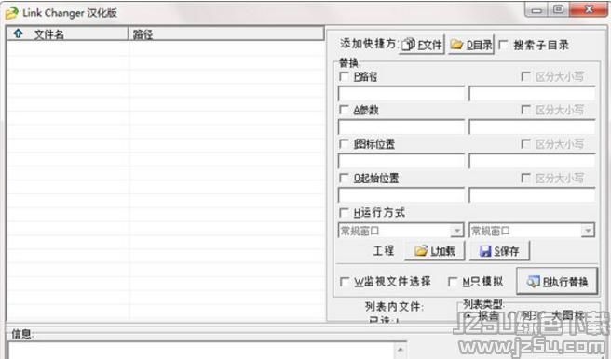Toggle the O起始位置 replace checkbox
Screen dimensions: 611x359
tap(344, 178)
